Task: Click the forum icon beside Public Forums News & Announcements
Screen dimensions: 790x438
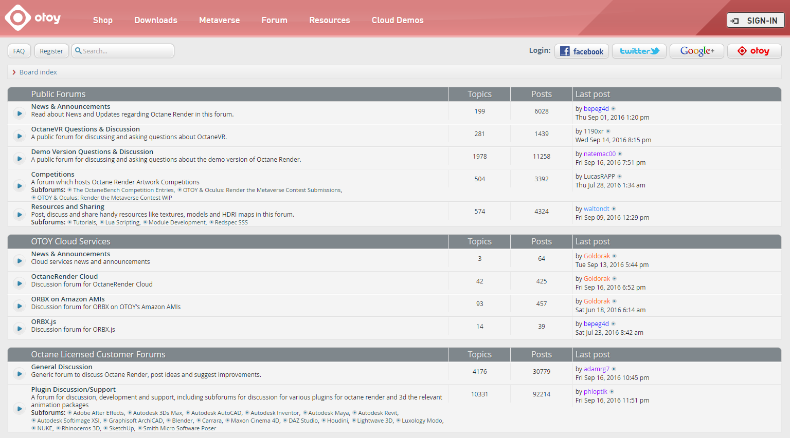Action: point(19,113)
